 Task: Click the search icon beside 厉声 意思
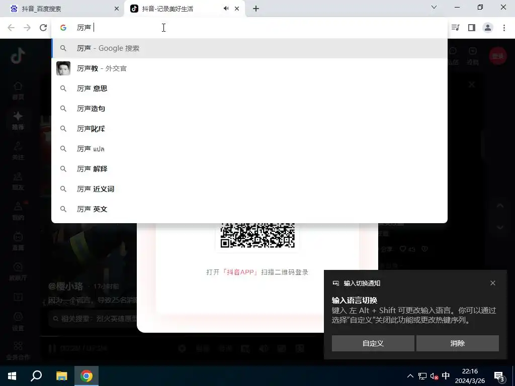tap(63, 88)
